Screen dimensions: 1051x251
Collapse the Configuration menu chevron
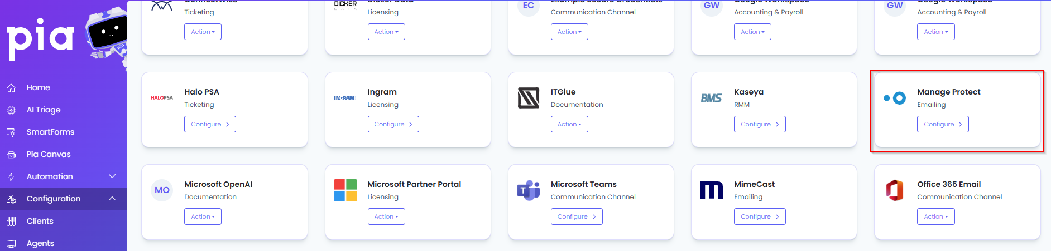point(112,199)
